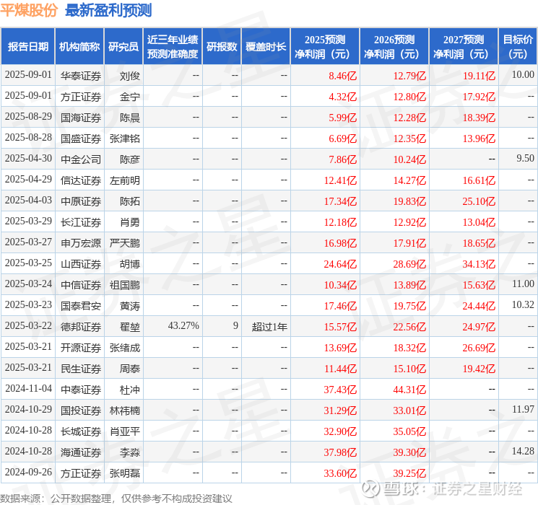Click the 2027预测净利润 header
The height and width of the screenshot is (505, 538).
pos(464,47)
